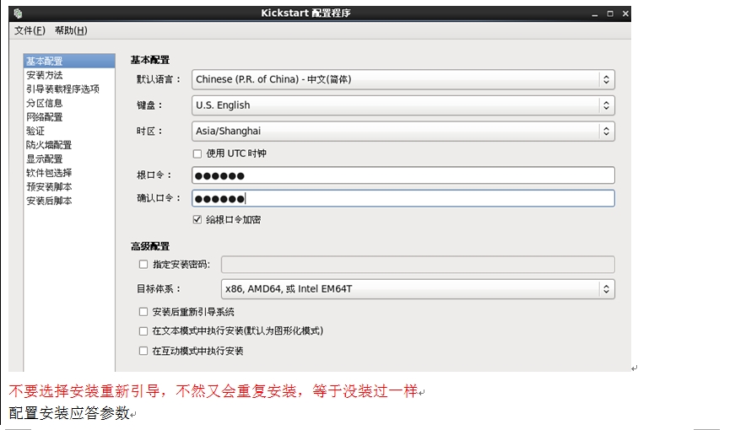Check 在文本模式中执行安装 option

[143, 331]
